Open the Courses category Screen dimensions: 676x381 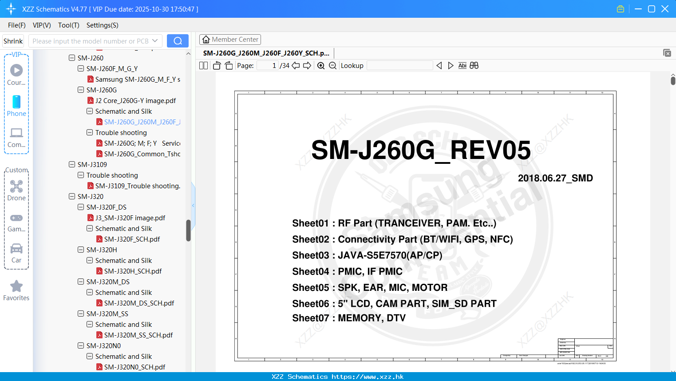(16, 75)
